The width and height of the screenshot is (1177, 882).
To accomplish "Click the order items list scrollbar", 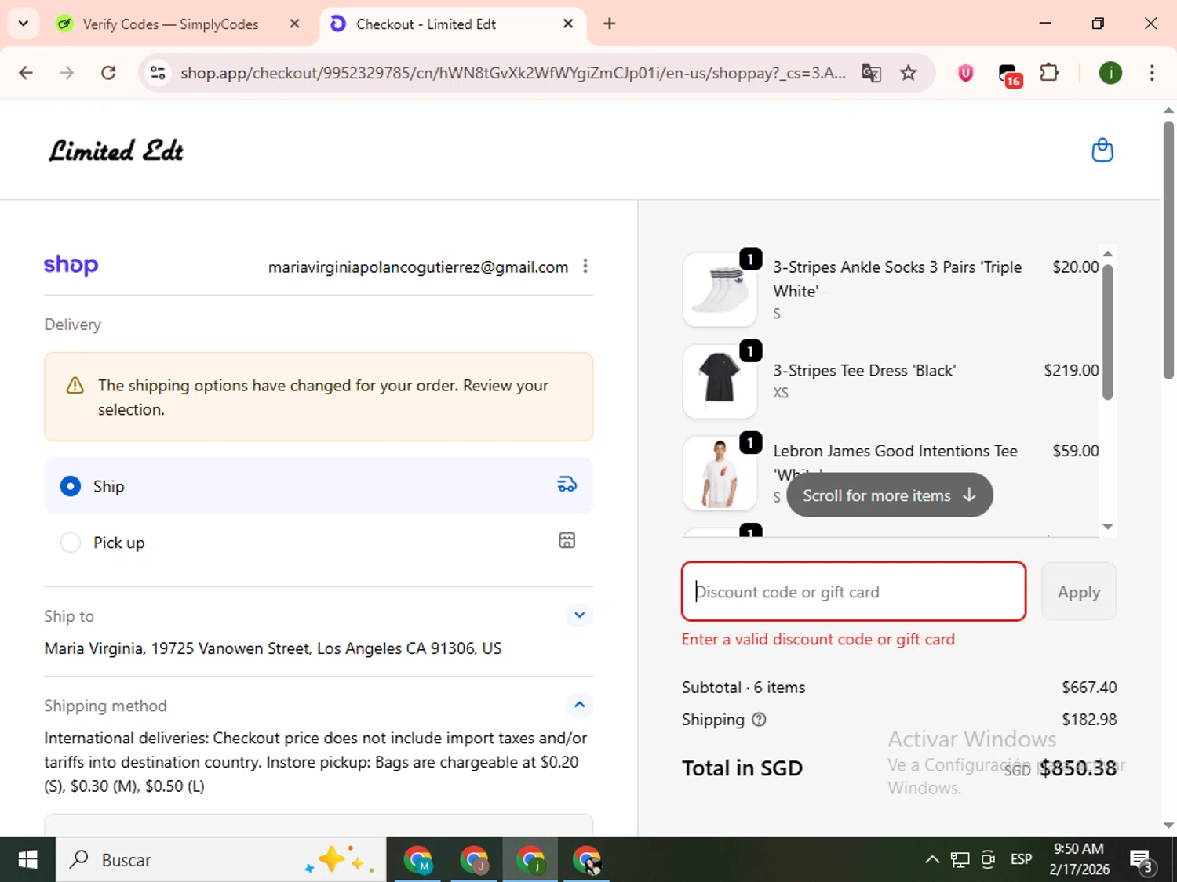I will (1108, 332).
